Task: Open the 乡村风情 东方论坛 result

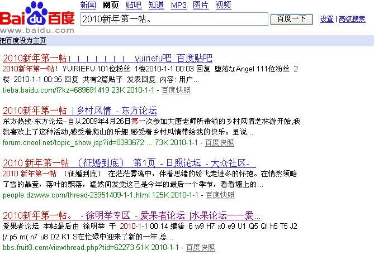Action: (80, 110)
